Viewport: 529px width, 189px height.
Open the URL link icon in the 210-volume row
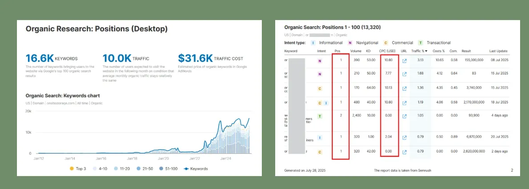tap(404, 74)
